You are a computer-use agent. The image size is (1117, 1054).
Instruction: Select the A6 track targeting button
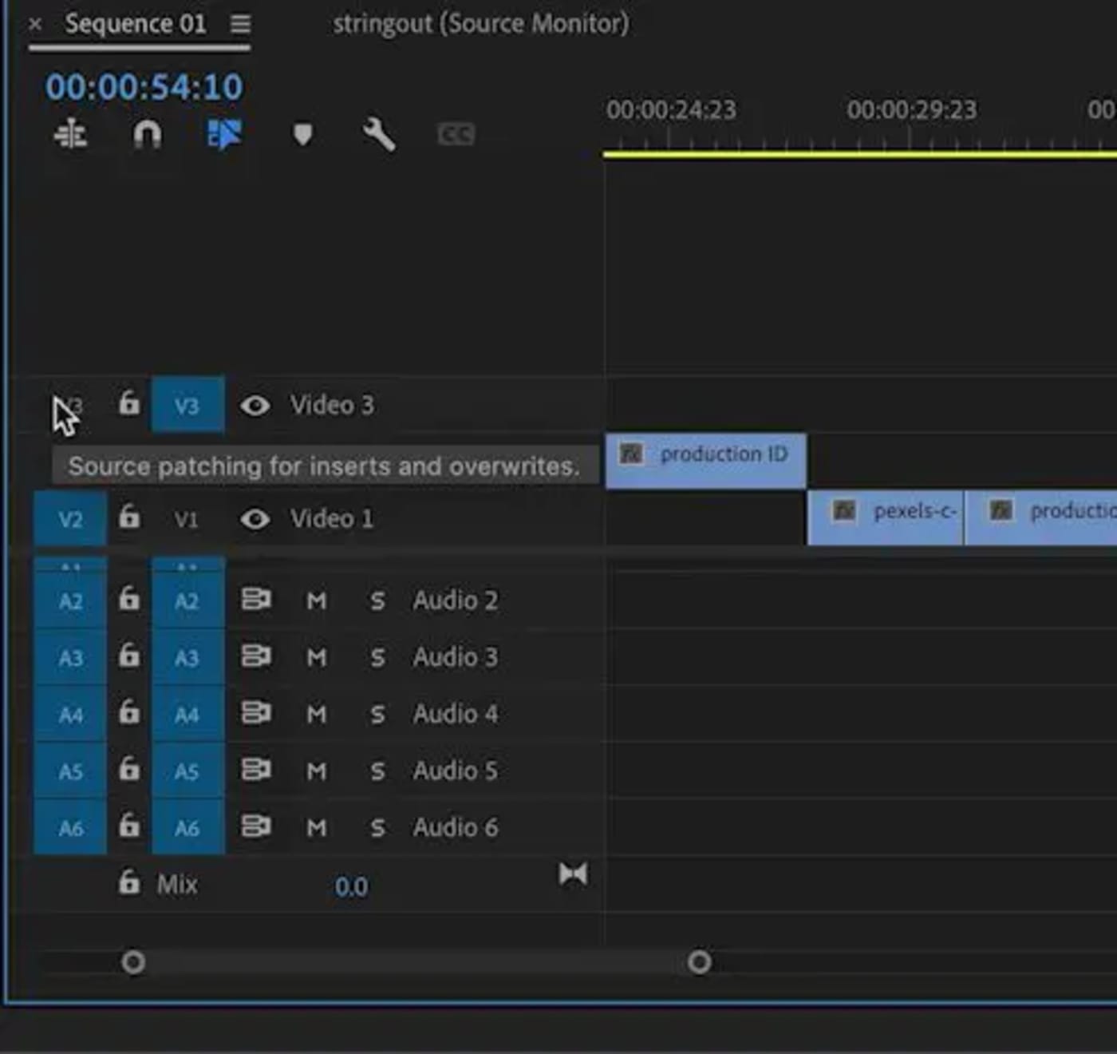click(x=187, y=828)
